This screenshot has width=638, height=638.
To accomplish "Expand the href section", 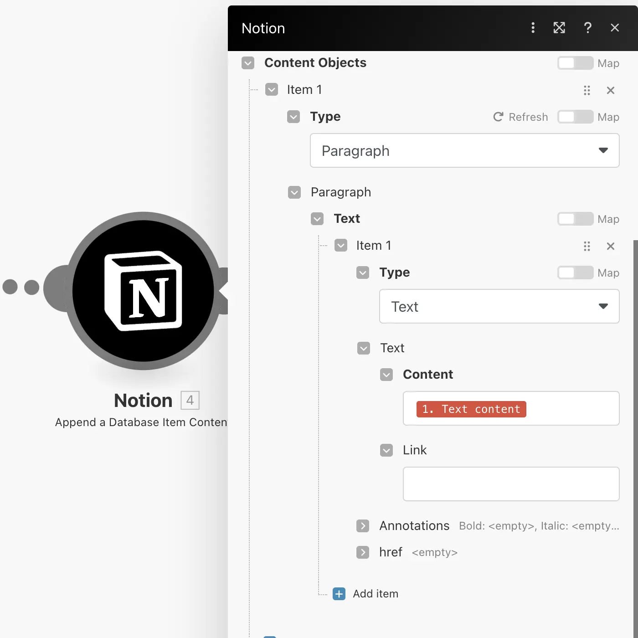I will (363, 552).
